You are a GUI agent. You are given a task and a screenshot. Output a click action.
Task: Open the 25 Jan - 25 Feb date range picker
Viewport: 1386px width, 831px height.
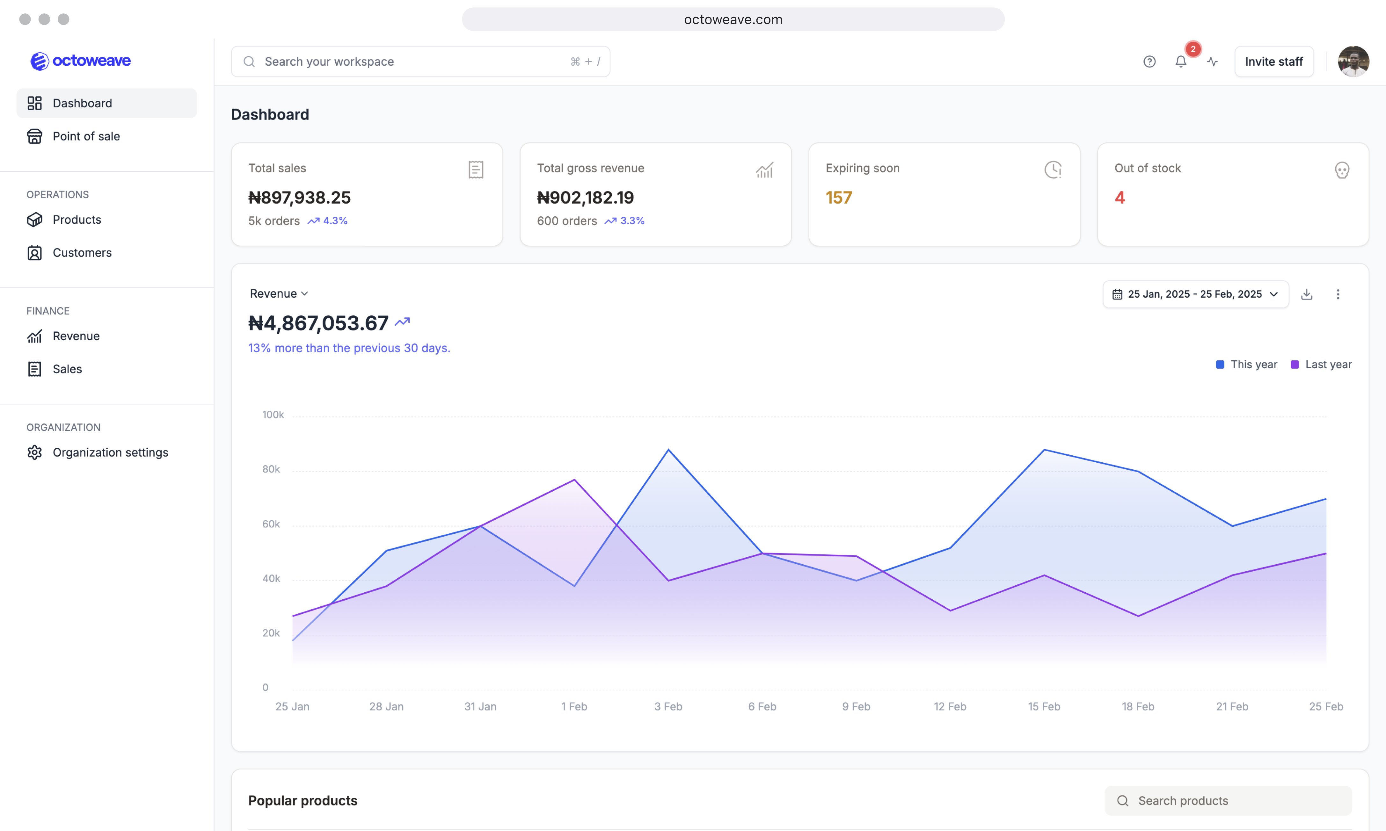point(1195,294)
